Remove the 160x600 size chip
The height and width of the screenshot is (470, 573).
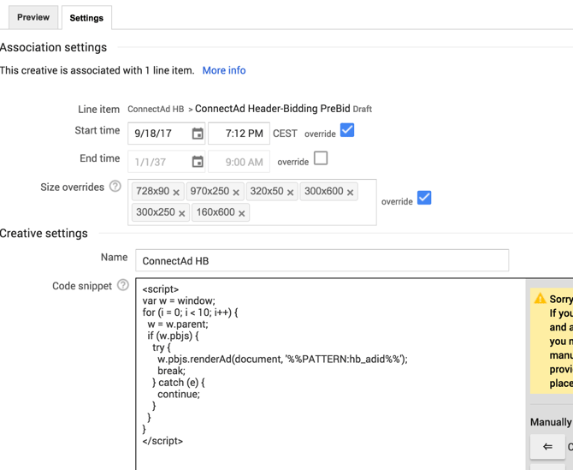click(x=241, y=214)
